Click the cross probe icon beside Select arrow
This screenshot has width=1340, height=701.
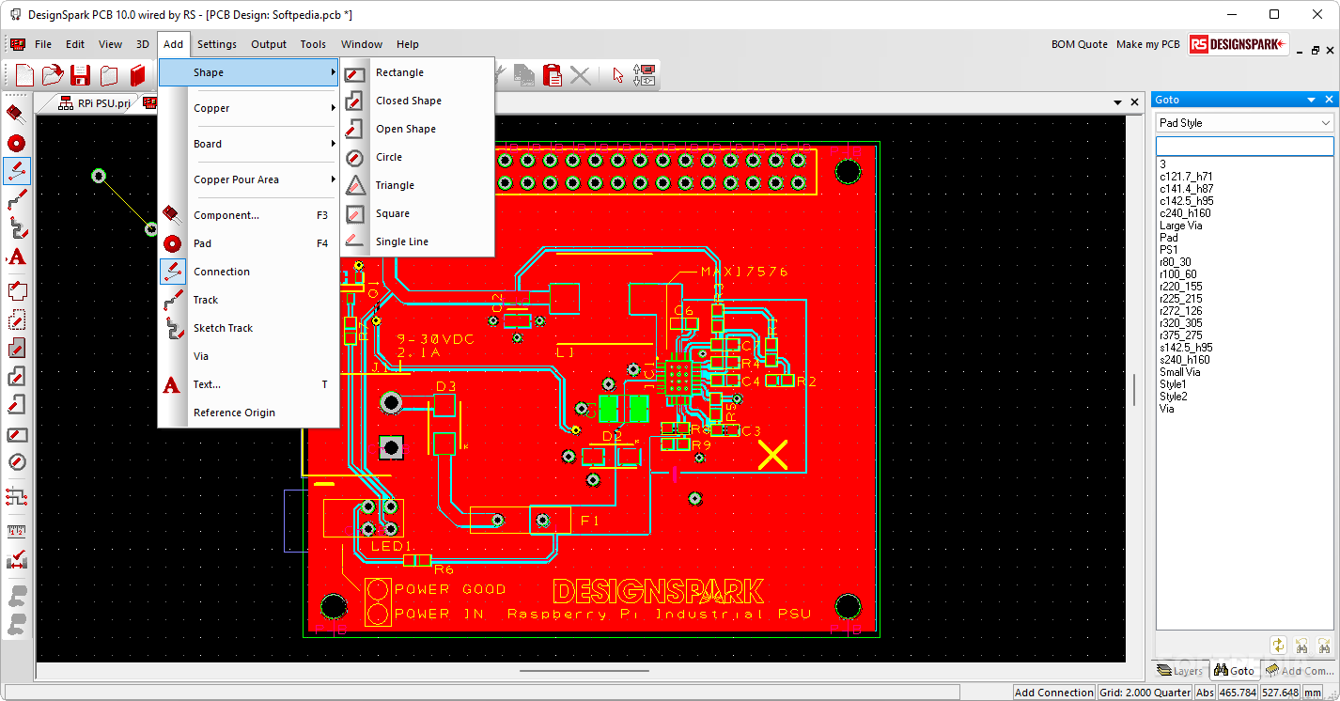[x=645, y=75]
